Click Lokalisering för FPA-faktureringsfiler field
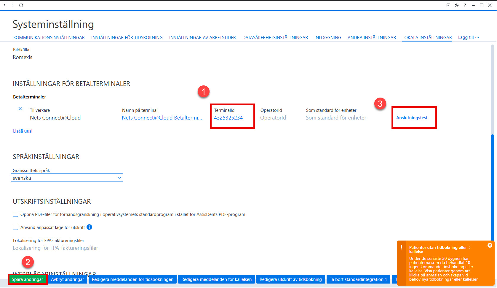This screenshot has height=288, width=497. (55, 248)
